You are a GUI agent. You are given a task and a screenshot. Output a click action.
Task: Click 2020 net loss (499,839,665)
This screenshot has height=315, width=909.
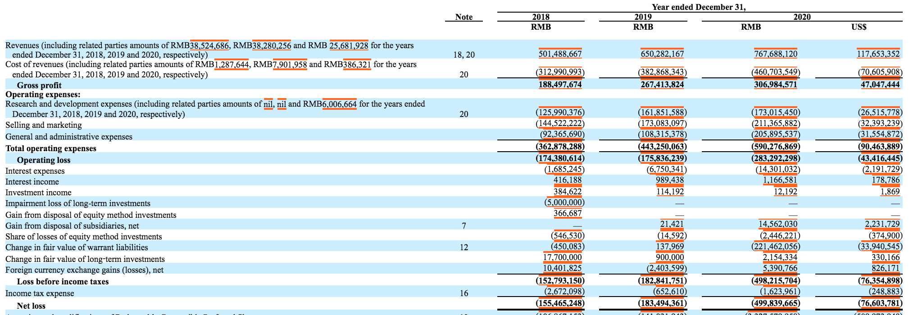(776, 303)
